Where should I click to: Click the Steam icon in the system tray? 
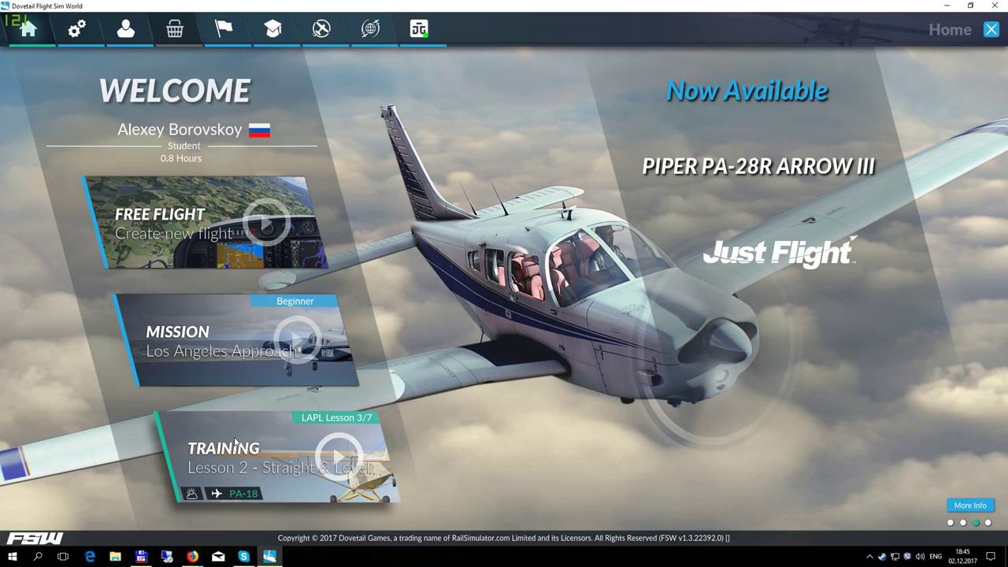(x=882, y=557)
